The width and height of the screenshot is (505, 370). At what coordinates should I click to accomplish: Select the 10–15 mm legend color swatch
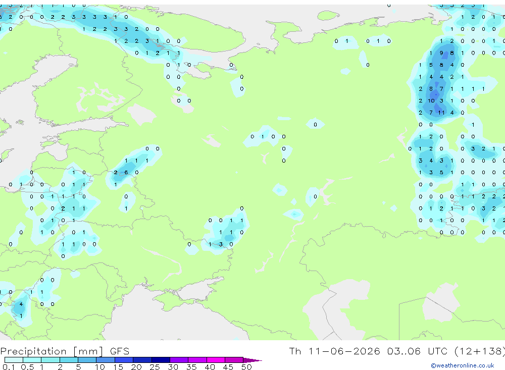click(106, 360)
